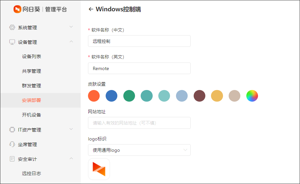This screenshot has height=184, width=300.
Task: Open the logo标识 dropdown
Action: tap(139, 150)
